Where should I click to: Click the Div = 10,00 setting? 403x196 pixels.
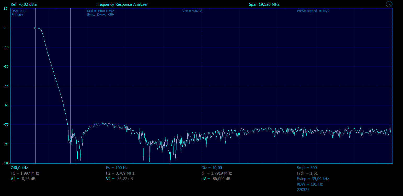[212, 168]
